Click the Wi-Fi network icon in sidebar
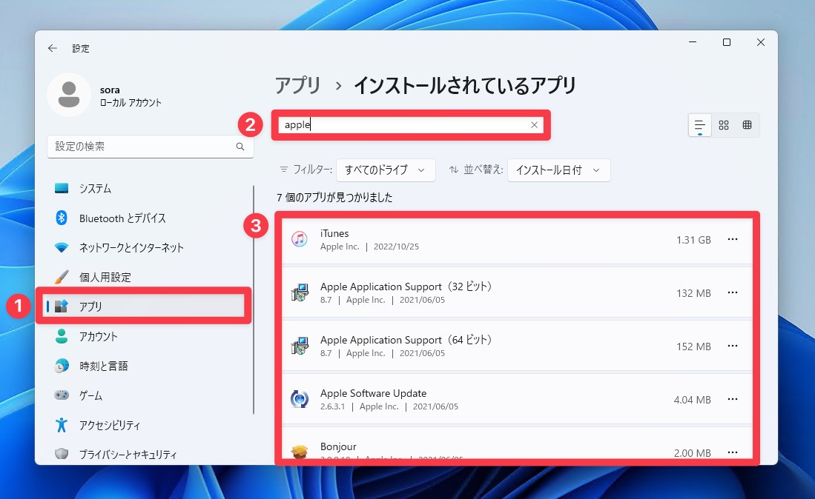Viewport: 815px width, 499px height. point(62,248)
